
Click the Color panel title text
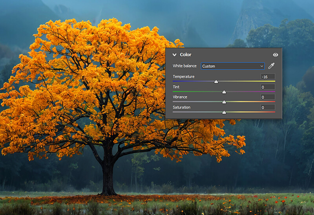pos(186,55)
